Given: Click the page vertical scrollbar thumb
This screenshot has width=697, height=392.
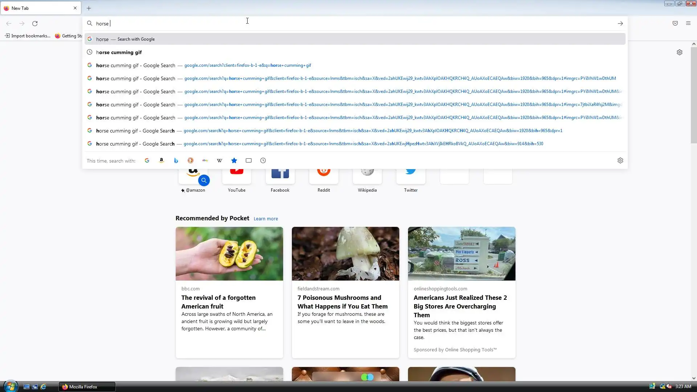Looking at the screenshot, I should [694, 94].
